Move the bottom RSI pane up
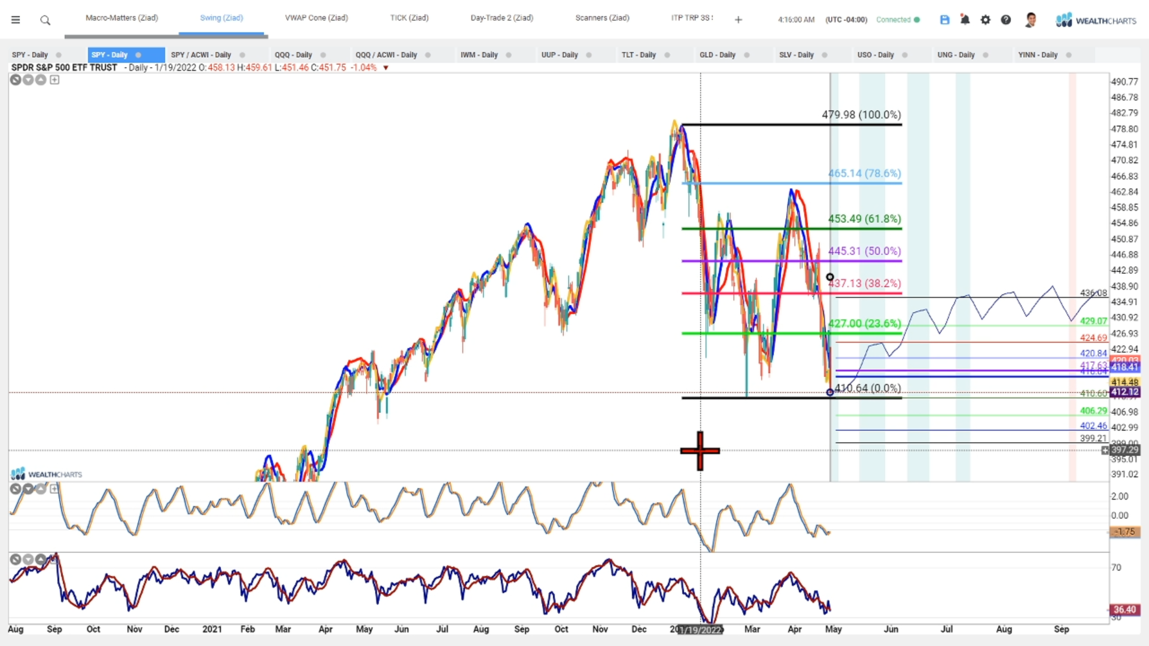1149x646 pixels. 41,559
